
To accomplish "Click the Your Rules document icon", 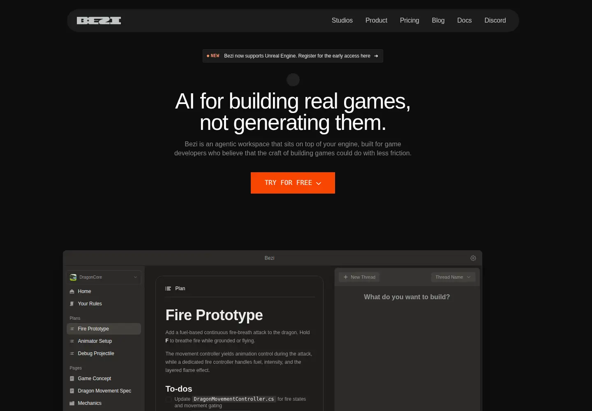I will click(72, 304).
